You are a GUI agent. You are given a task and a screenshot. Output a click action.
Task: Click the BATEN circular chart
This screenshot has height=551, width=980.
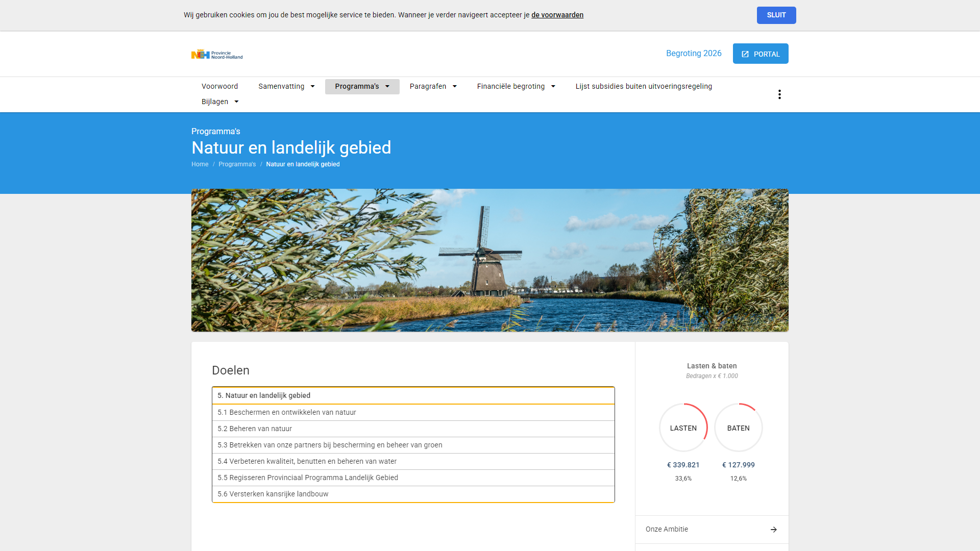click(738, 428)
